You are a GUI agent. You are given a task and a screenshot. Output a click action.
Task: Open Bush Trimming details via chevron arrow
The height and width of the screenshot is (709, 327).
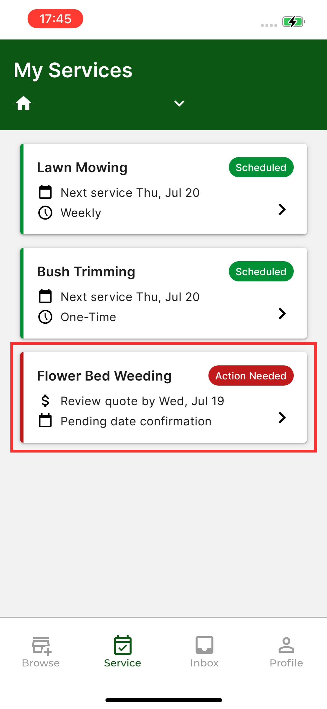(x=282, y=313)
